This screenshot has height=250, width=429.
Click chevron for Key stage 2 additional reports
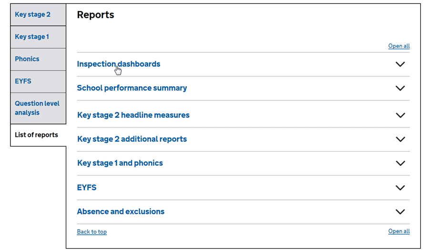(x=400, y=139)
